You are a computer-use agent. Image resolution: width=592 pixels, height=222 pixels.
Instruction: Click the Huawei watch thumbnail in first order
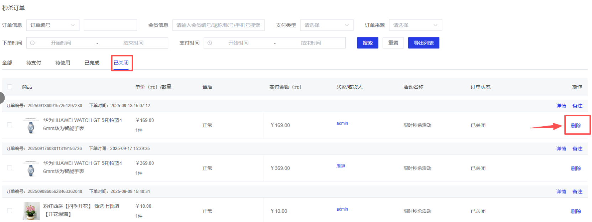(x=31, y=126)
